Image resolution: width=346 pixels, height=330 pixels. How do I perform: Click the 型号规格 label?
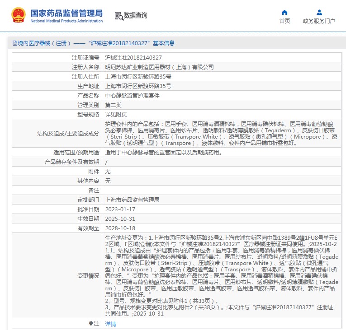[x=88, y=115]
